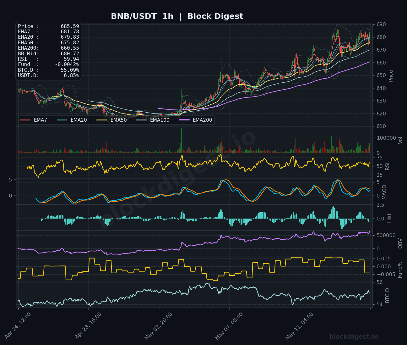Image resolution: width=407 pixels, height=345 pixels.
Task: Click the purple EMA200 legend swatch
Action: (x=184, y=120)
